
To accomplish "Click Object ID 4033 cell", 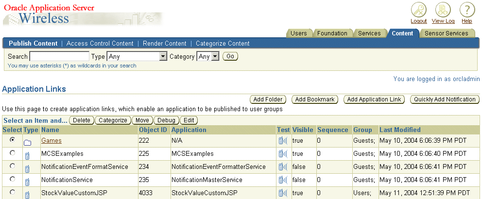I will (x=145, y=193).
